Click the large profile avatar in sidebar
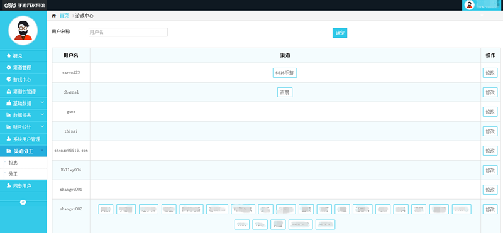 point(23,30)
